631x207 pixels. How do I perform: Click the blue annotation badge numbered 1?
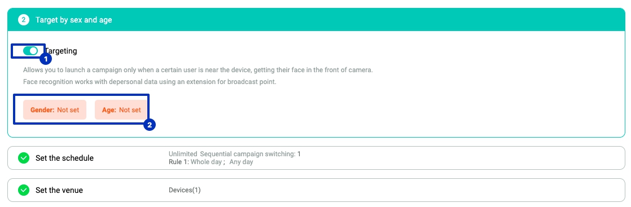(46, 59)
